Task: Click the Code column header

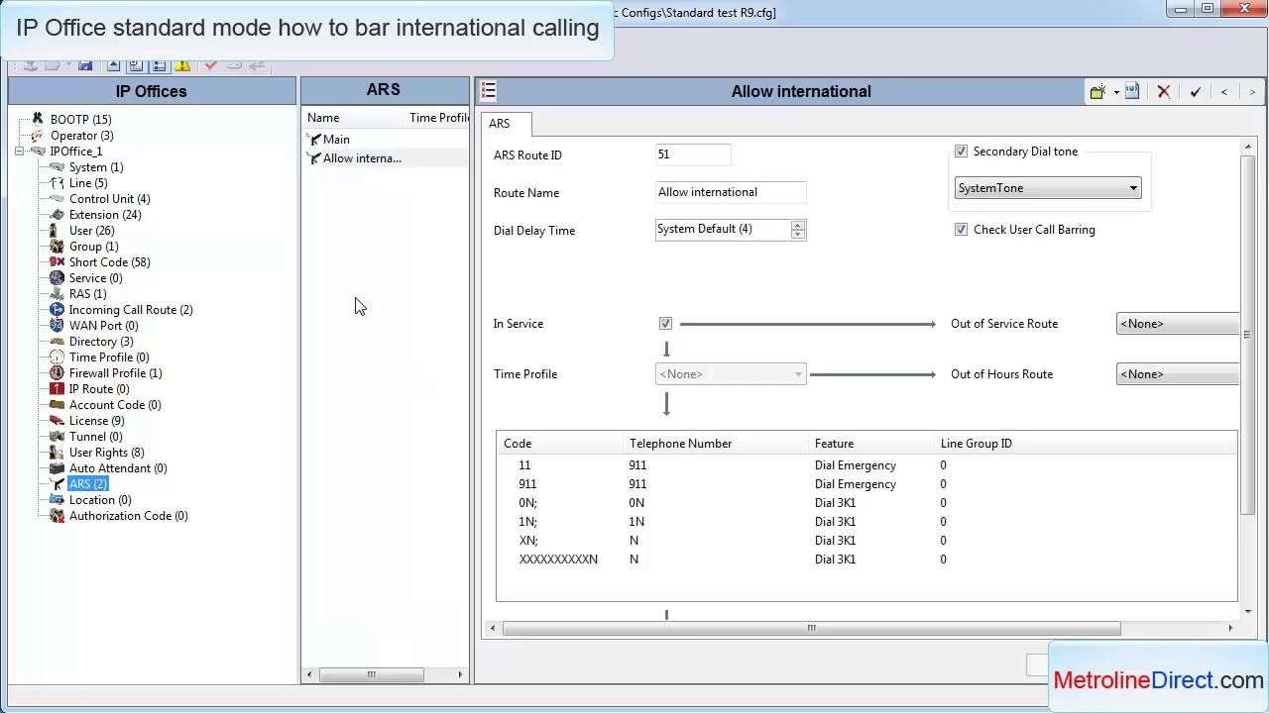Action: pyautogui.click(x=559, y=444)
